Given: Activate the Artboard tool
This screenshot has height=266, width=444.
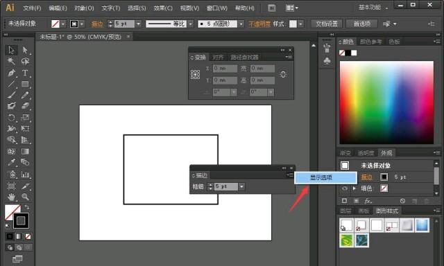Looking at the screenshot, I should [x=11, y=186].
